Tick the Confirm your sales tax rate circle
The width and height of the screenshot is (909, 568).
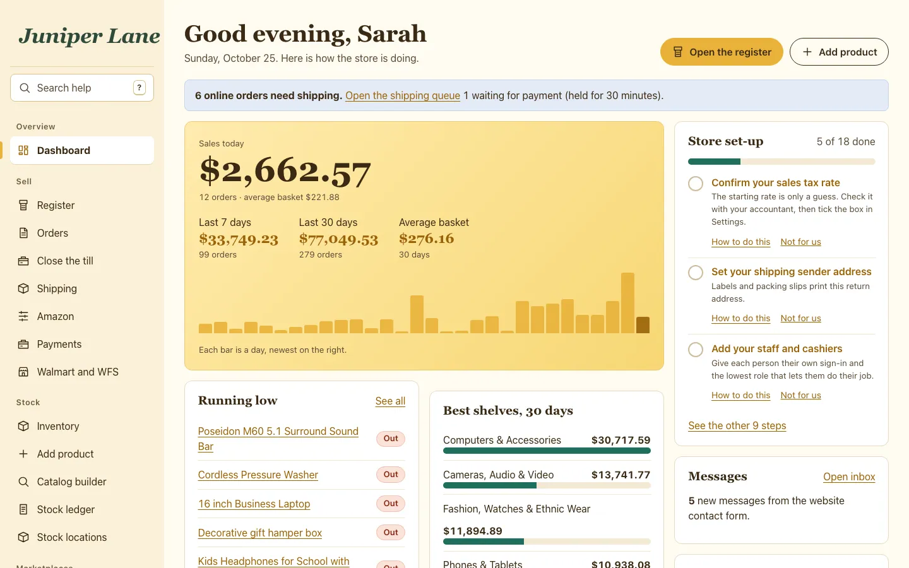pyautogui.click(x=696, y=184)
